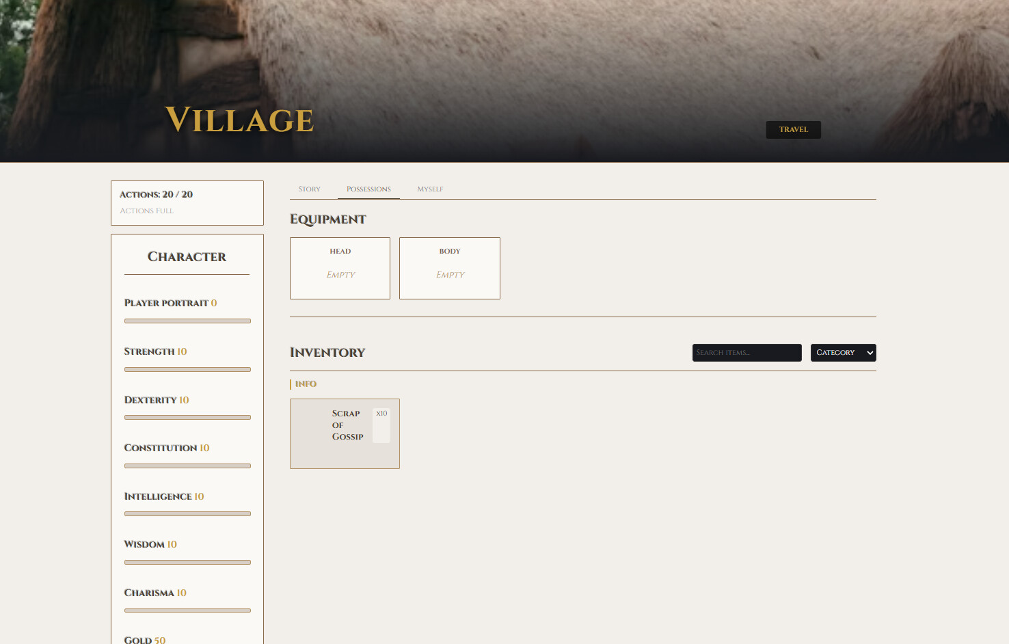Select the Possessions tab
This screenshot has height=644, width=1009.
[368, 189]
